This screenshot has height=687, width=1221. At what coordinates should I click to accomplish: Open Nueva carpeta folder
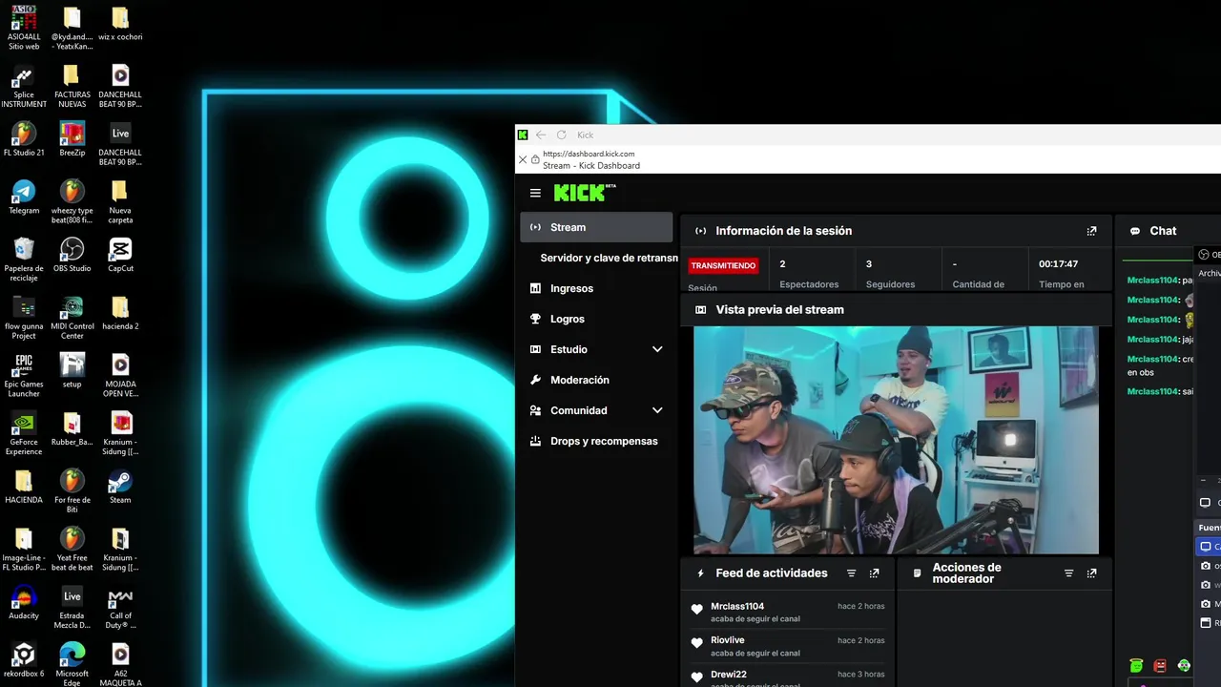point(120,201)
